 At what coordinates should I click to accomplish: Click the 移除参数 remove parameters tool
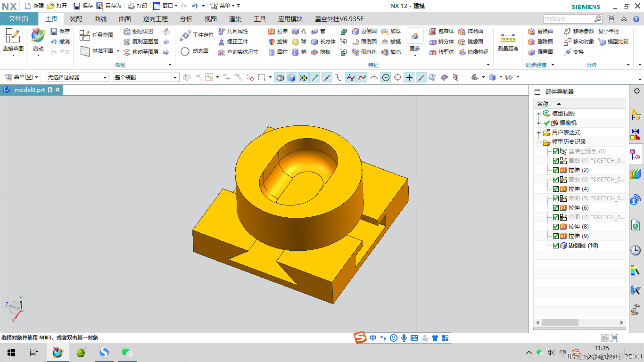[x=579, y=31]
